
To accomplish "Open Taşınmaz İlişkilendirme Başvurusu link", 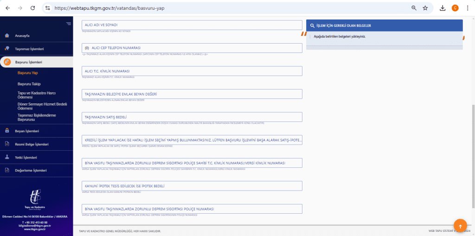I will pos(37,118).
